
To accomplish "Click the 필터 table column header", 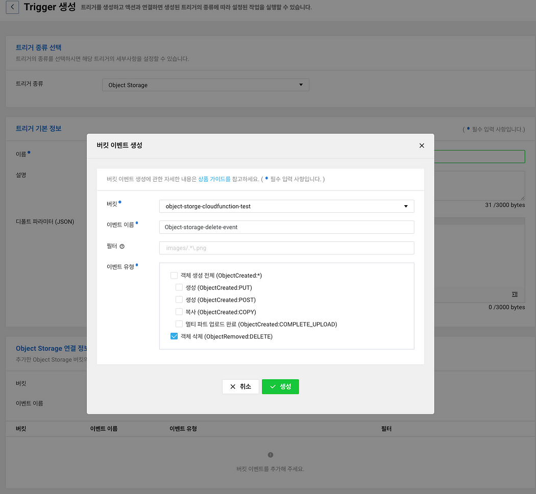I will point(386,428).
